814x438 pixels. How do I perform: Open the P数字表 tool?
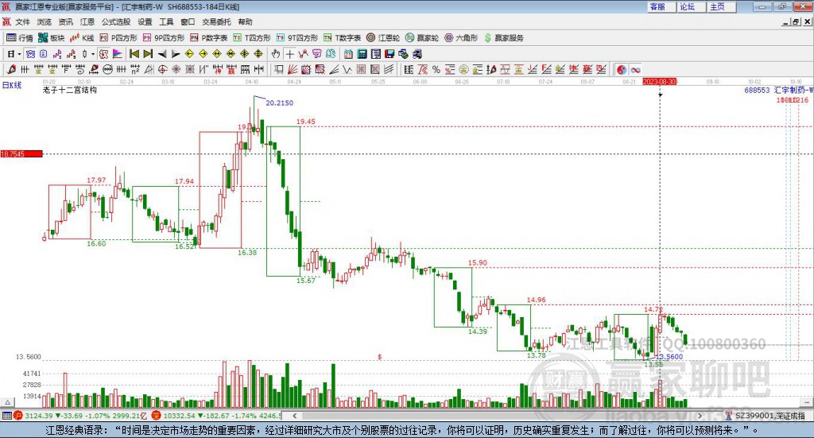(x=209, y=38)
